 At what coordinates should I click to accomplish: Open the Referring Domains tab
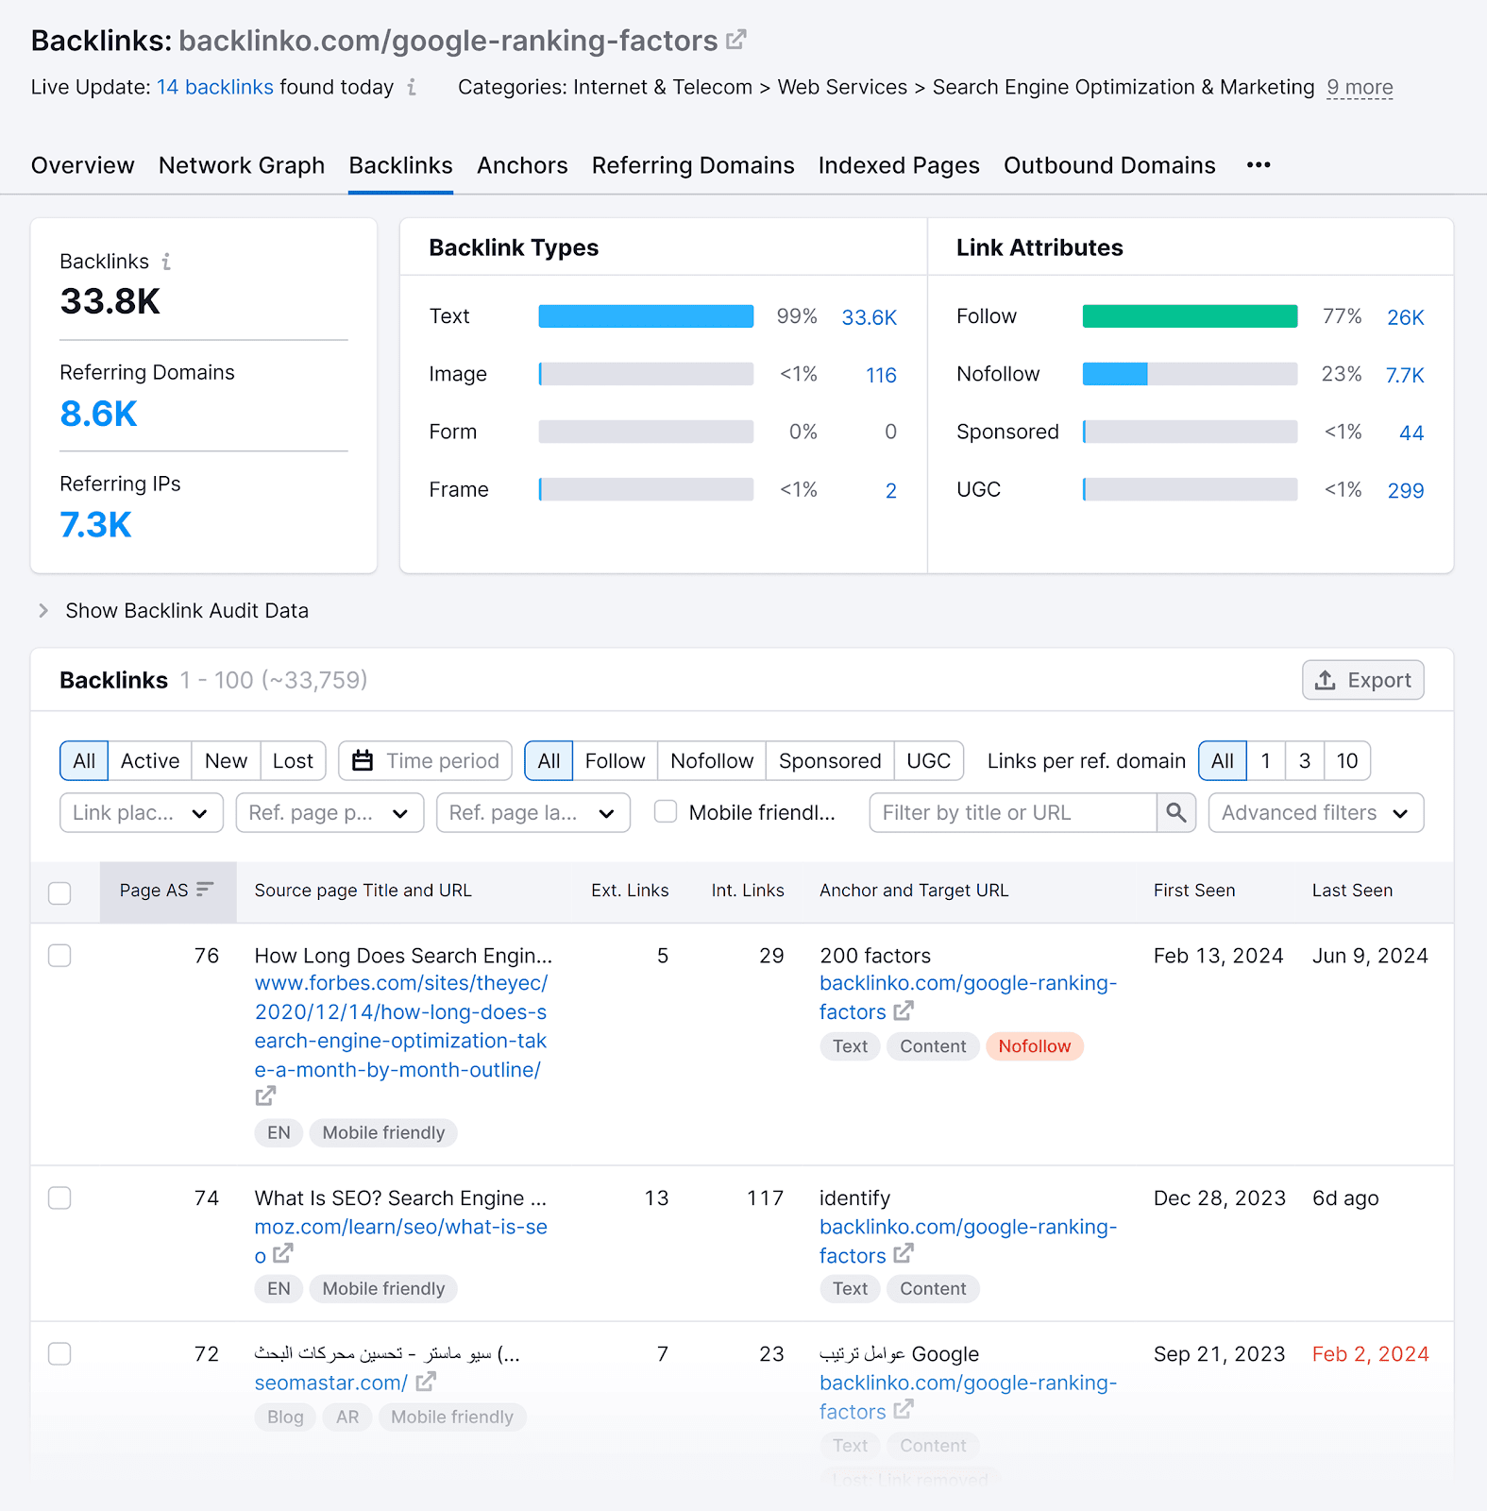point(693,165)
